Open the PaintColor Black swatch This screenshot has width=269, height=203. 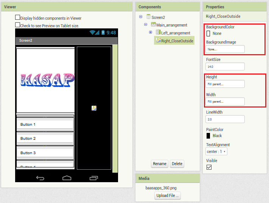click(208, 136)
